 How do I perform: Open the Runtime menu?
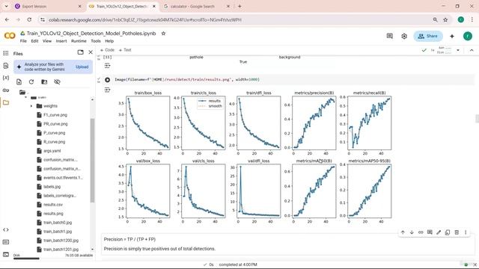tap(79, 41)
